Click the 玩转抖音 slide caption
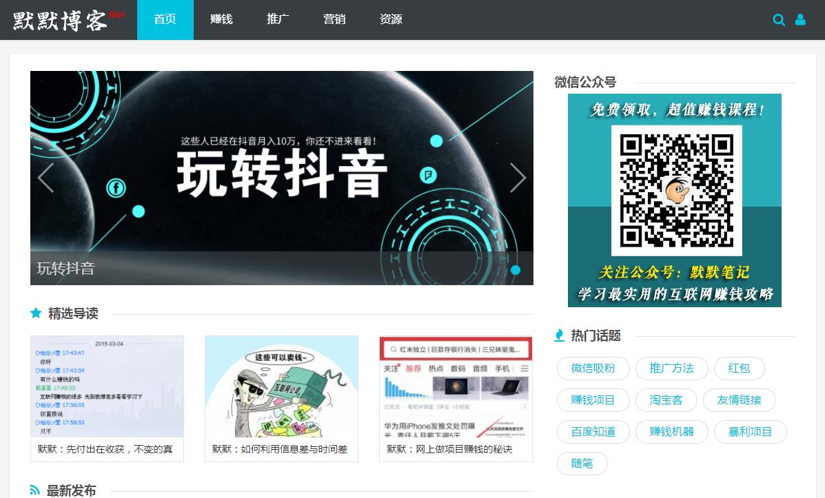 point(65,268)
